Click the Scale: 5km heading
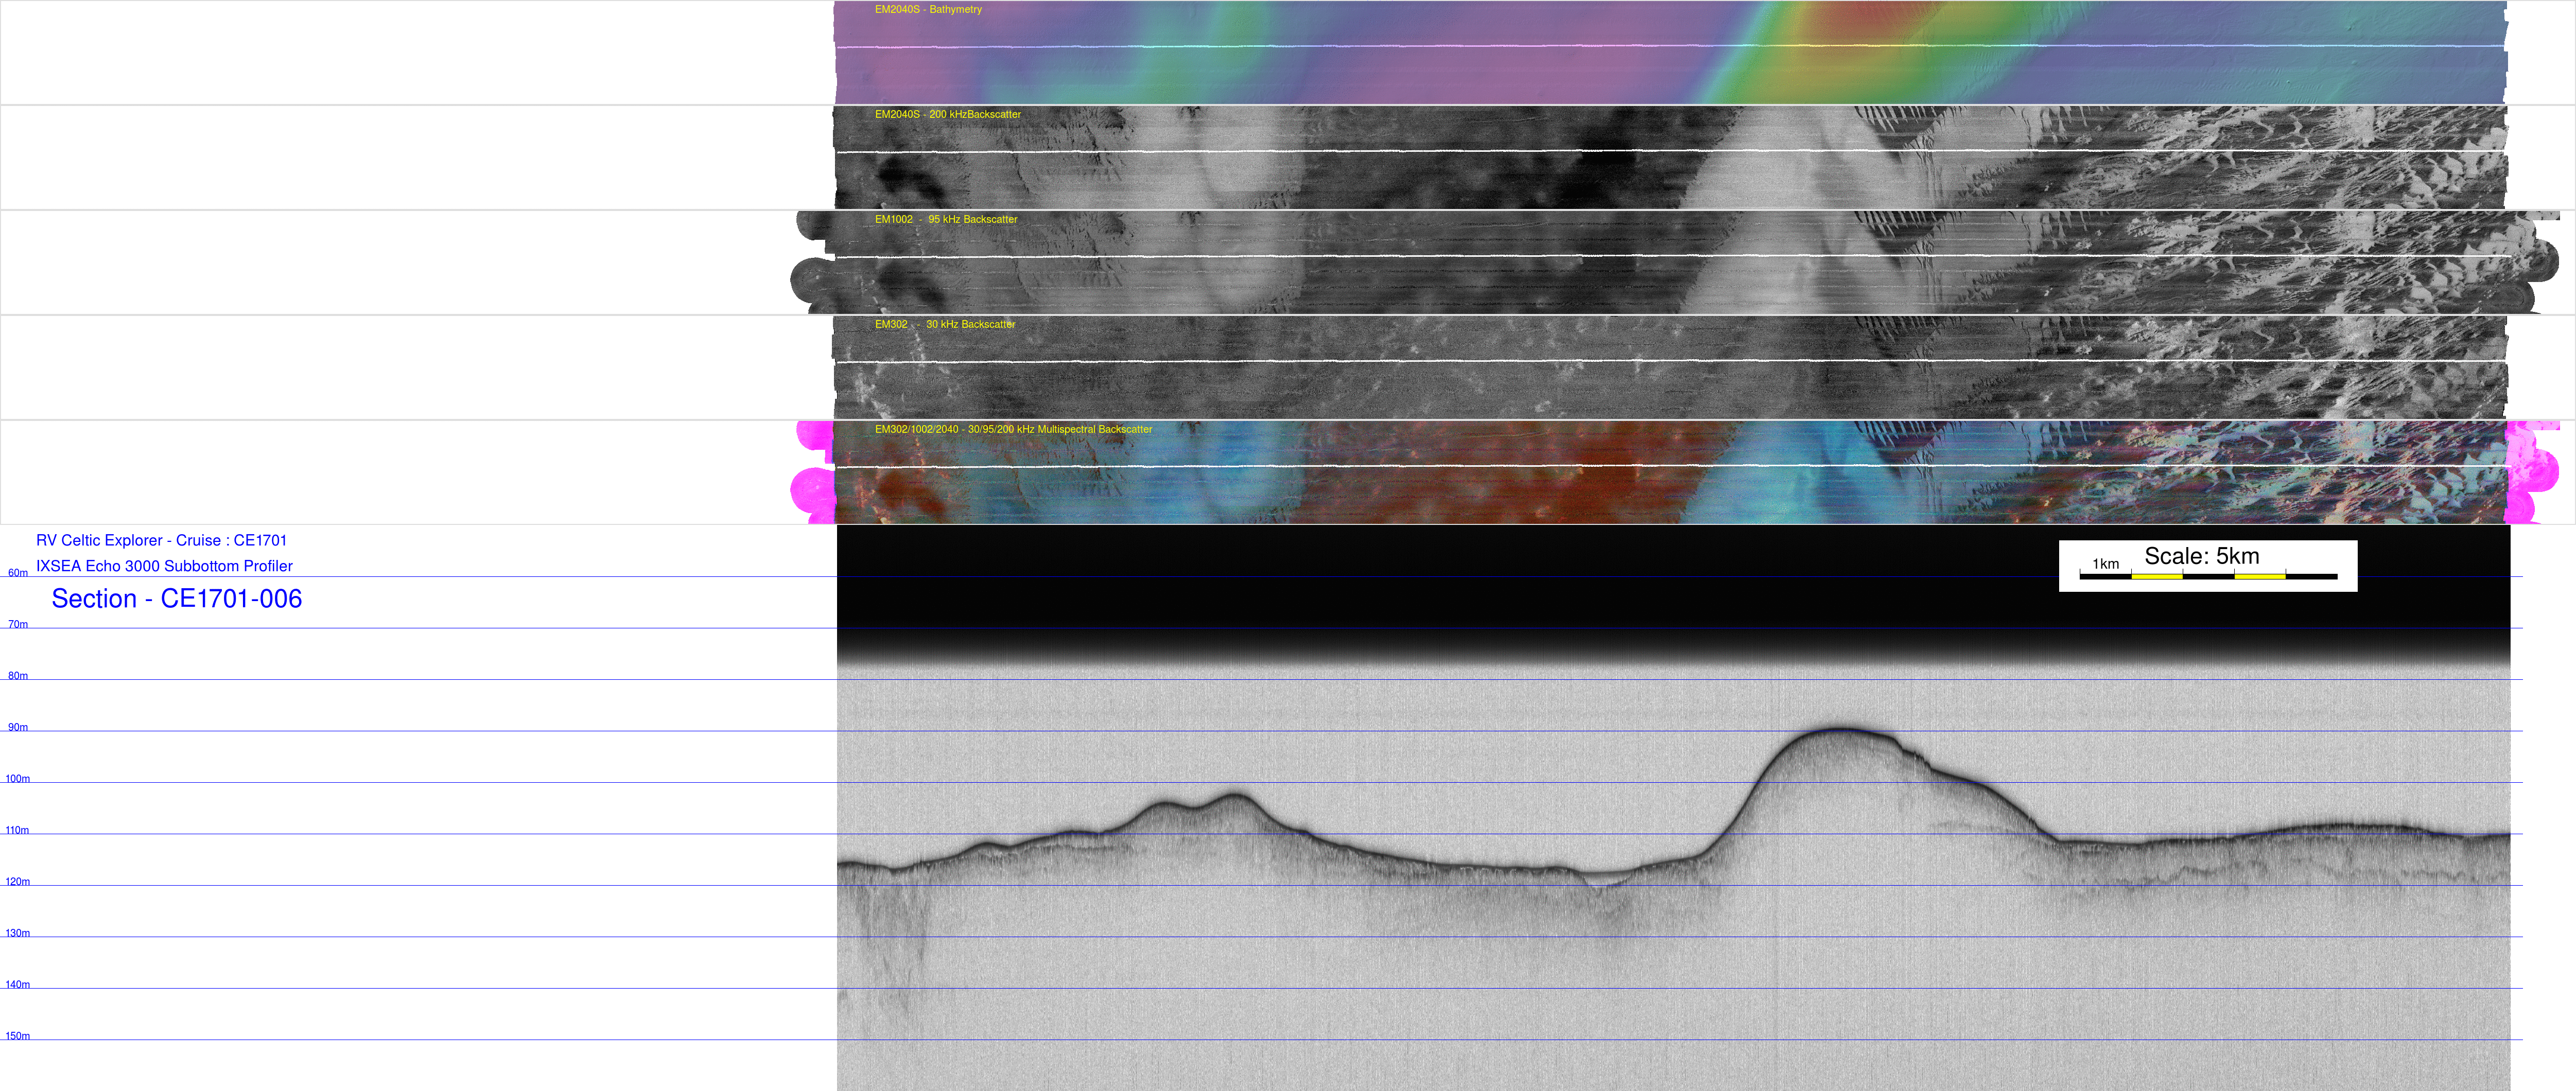This screenshot has height=1091, width=2576. coord(2201,556)
